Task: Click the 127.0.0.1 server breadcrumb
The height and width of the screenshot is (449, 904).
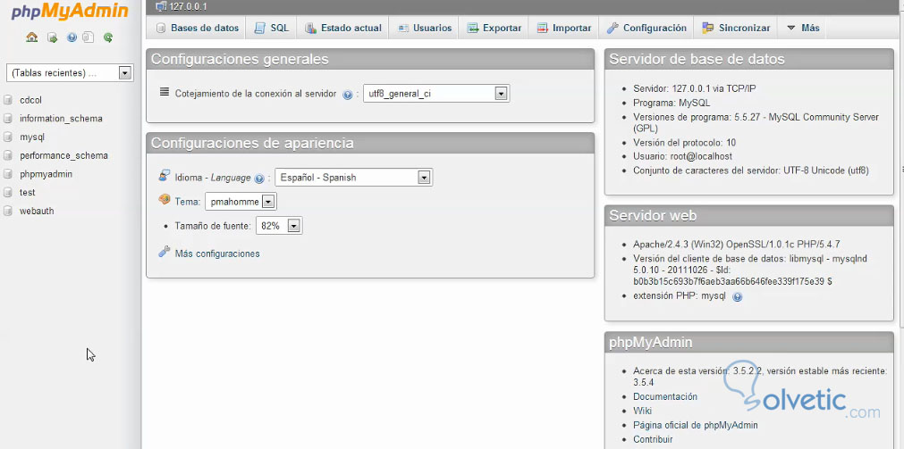Action: [189, 7]
